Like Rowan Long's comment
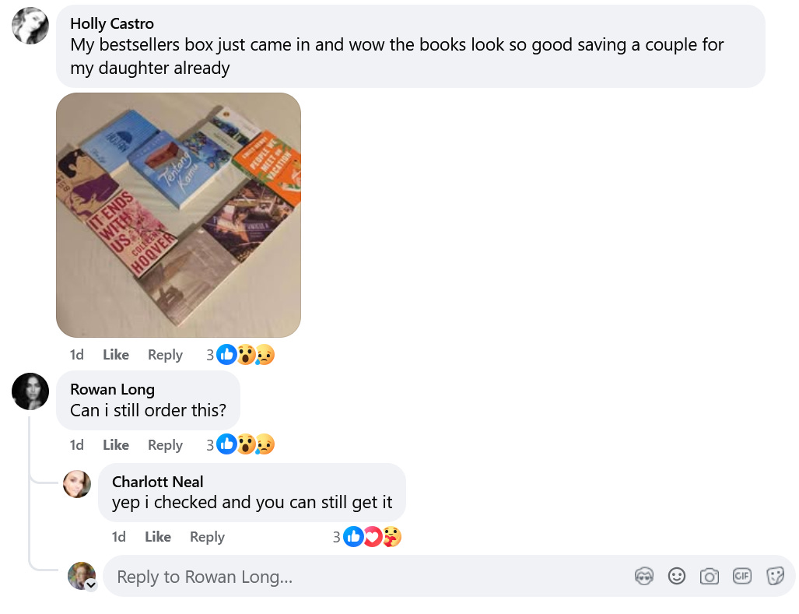 [x=116, y=445]
